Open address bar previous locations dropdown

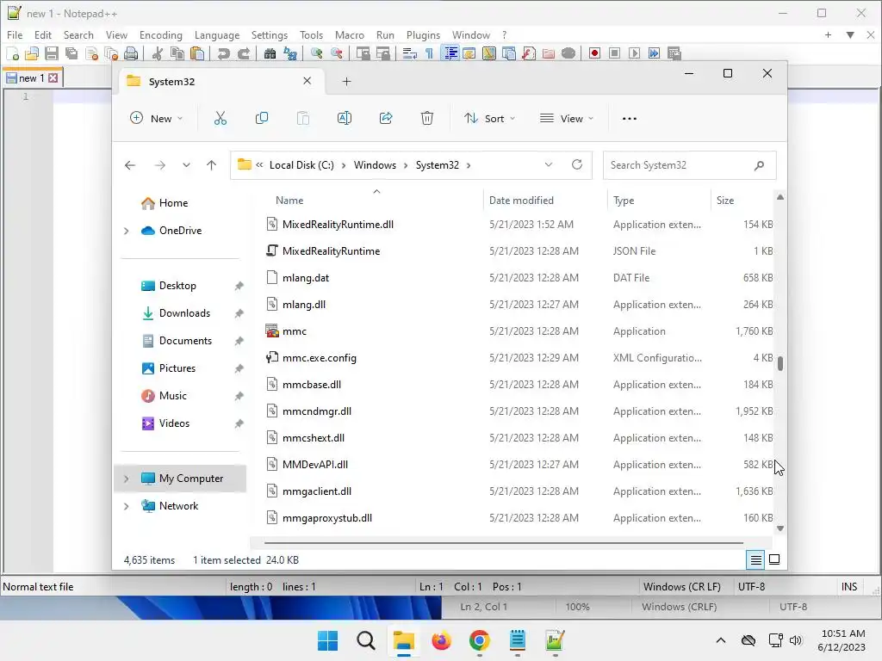pyautogui.click(x=549, y=164)
